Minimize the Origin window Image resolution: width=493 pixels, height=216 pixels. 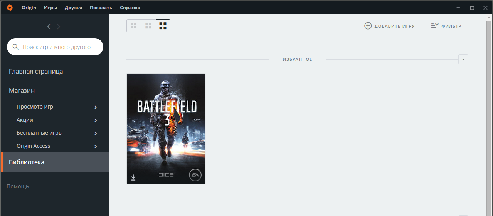(458, 8)
